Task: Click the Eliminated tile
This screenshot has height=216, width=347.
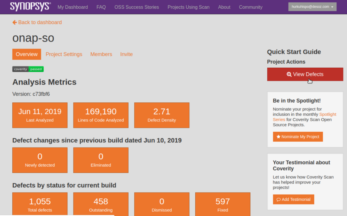Action: coord(101,160)
